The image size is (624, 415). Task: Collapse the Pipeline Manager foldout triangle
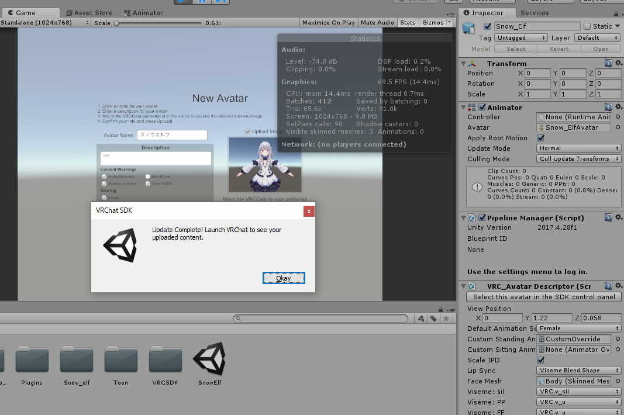(x=463, y=217)
